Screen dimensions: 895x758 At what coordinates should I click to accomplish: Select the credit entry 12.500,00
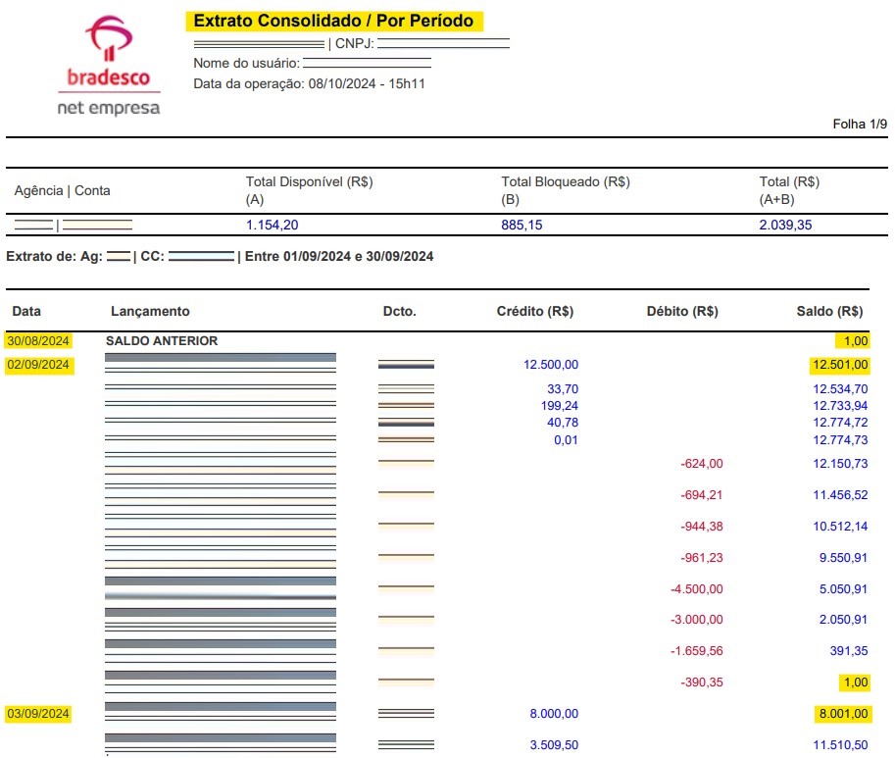549,364
